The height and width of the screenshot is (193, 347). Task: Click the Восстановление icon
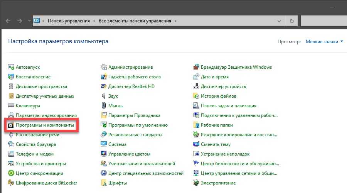point(11,77)
